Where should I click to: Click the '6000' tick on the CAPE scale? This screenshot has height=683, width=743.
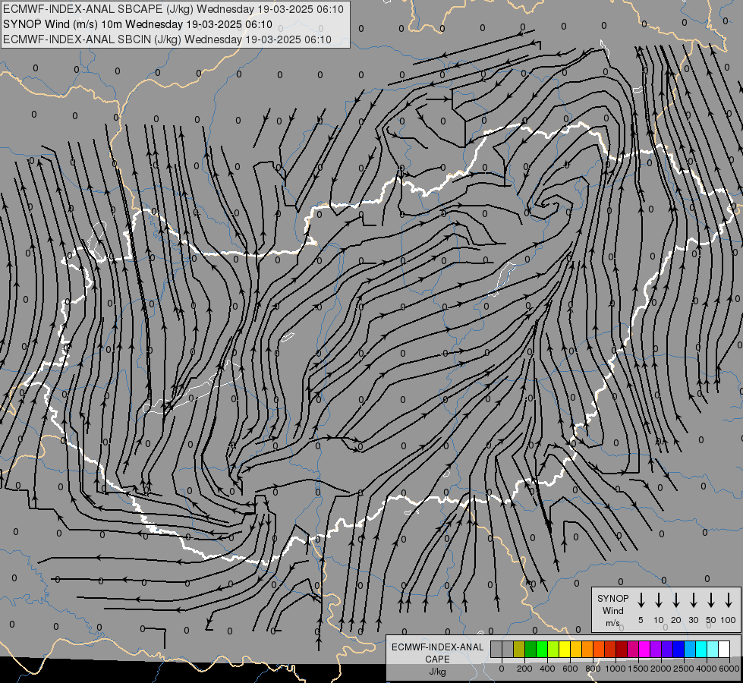click(729, 669)
